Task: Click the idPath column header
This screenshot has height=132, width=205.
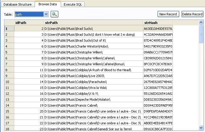Action: point(29,23)
